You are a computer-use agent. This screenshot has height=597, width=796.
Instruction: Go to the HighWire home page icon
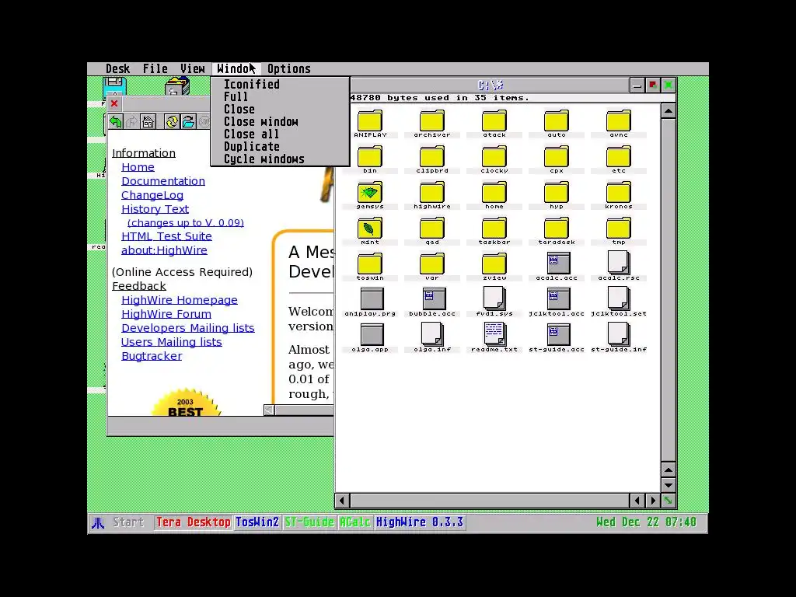[x=148, y=122]
